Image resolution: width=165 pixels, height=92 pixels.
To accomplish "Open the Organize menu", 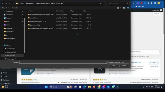I will coord(5,8).
